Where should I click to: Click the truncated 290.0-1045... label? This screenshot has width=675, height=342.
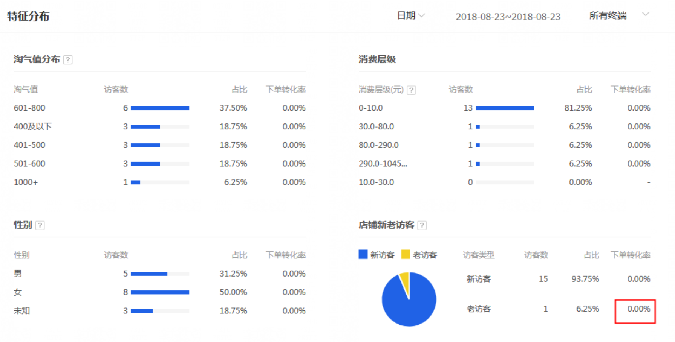(383, 164)
